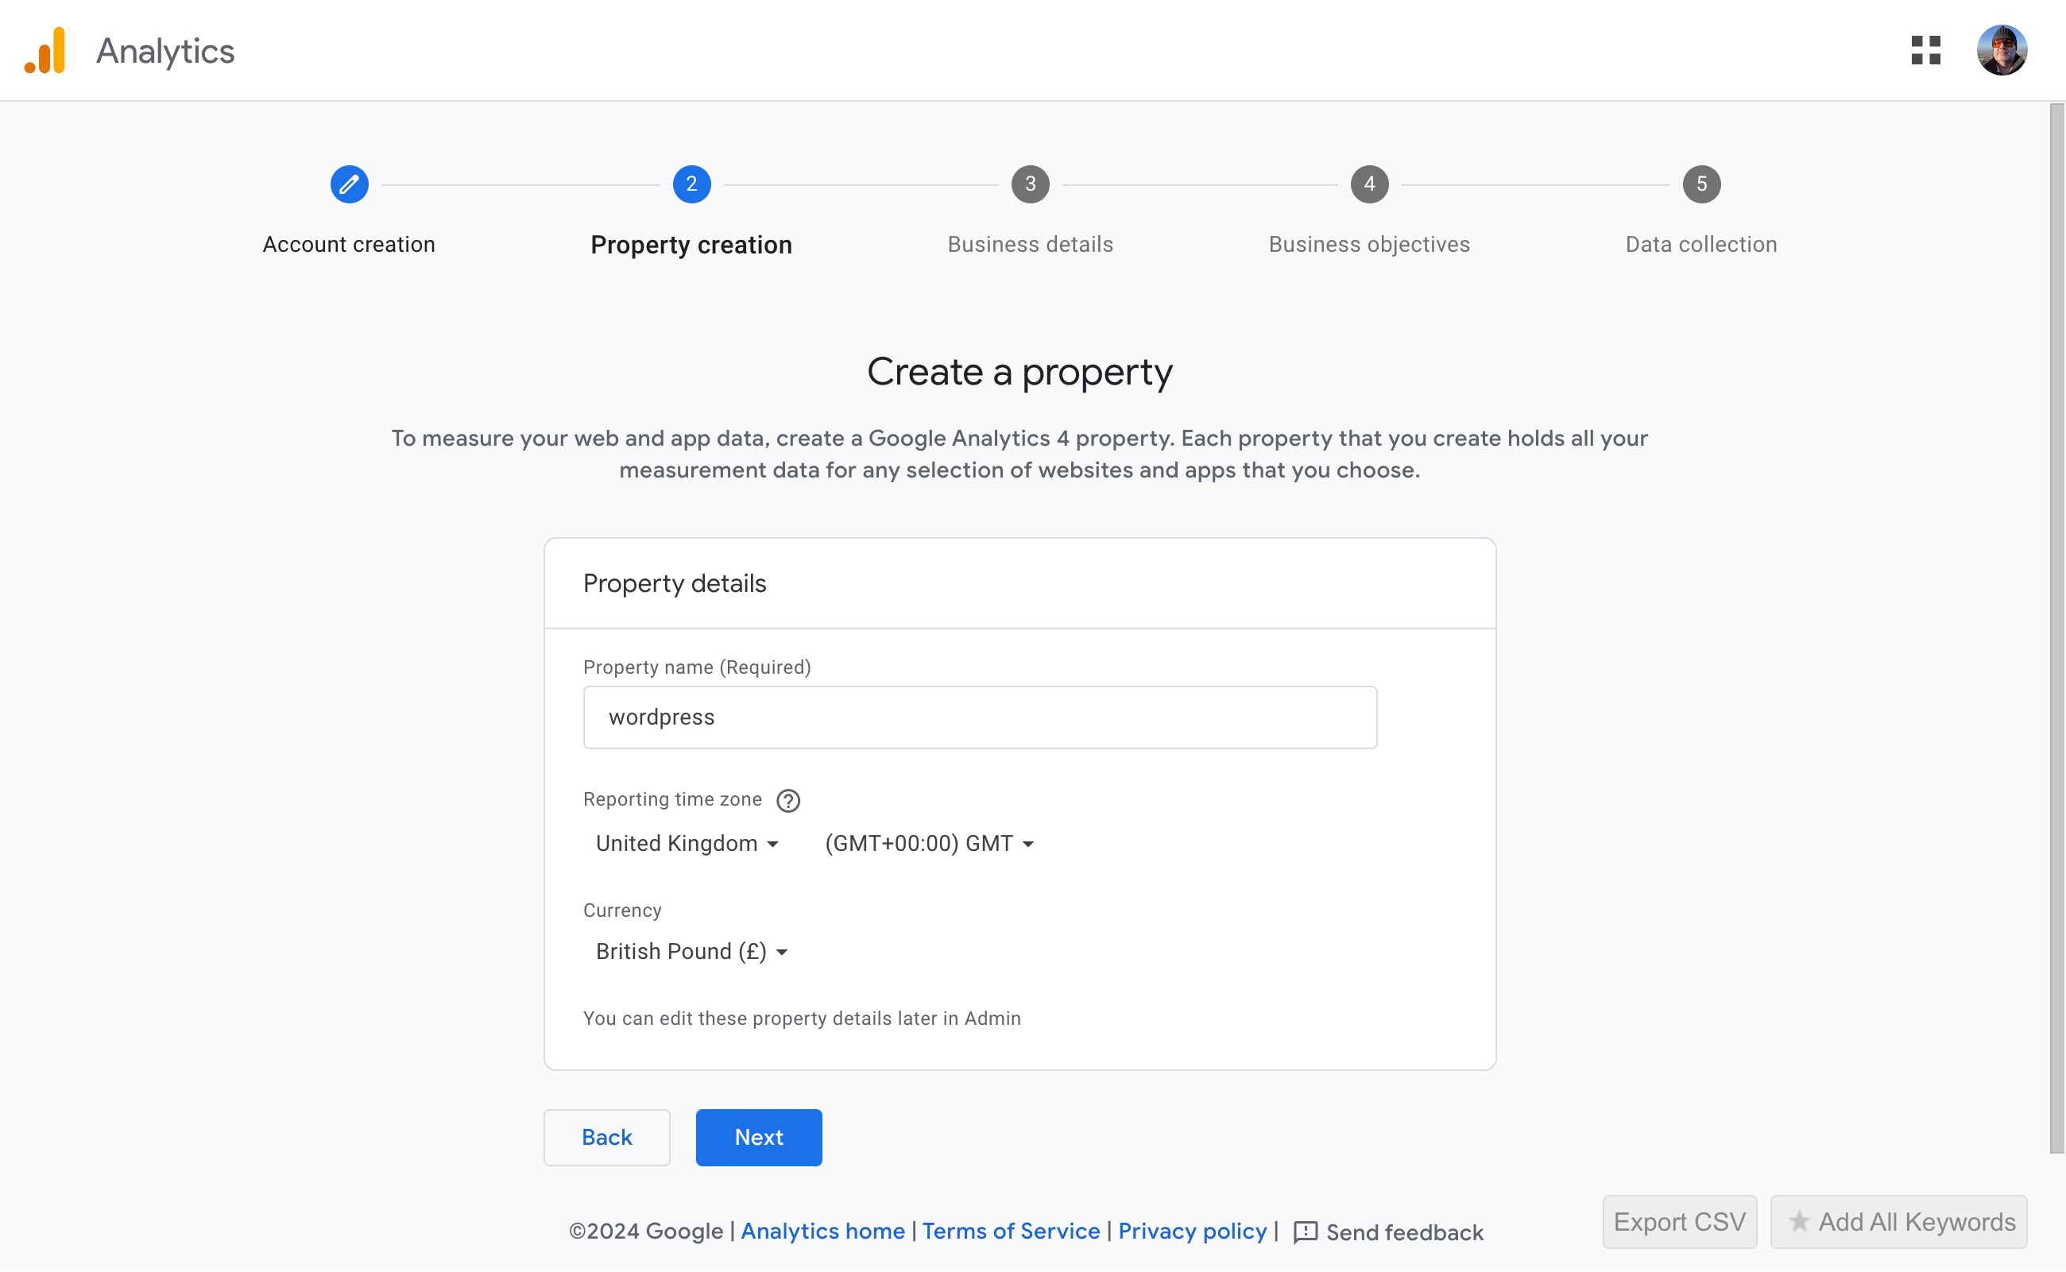This screenshot has height=1272, width=2066.
Task: Open the (GMT+00:00) GMT time dropdown
Action: (930, 844)
